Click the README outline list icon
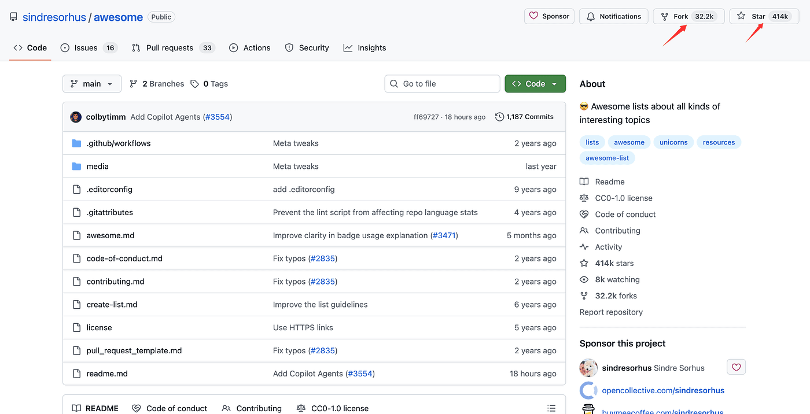Image resolution: width=810 pixels, height=414 pixels. pyautogui.click(x=551, y=408)
